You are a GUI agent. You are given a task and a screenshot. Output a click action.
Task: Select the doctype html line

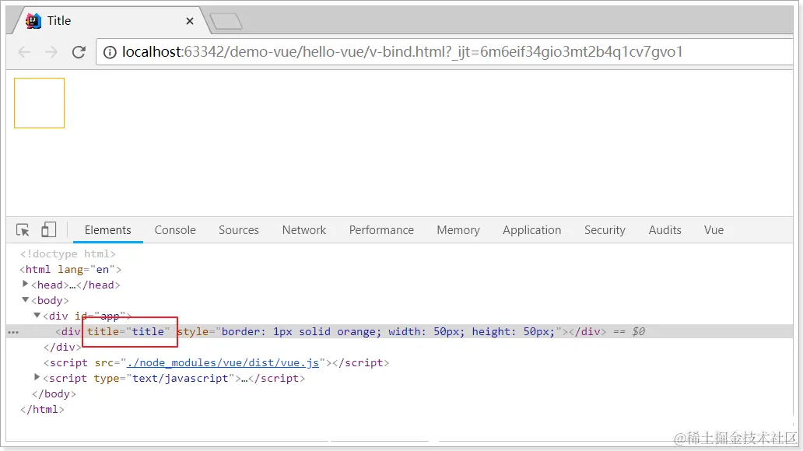68,254
